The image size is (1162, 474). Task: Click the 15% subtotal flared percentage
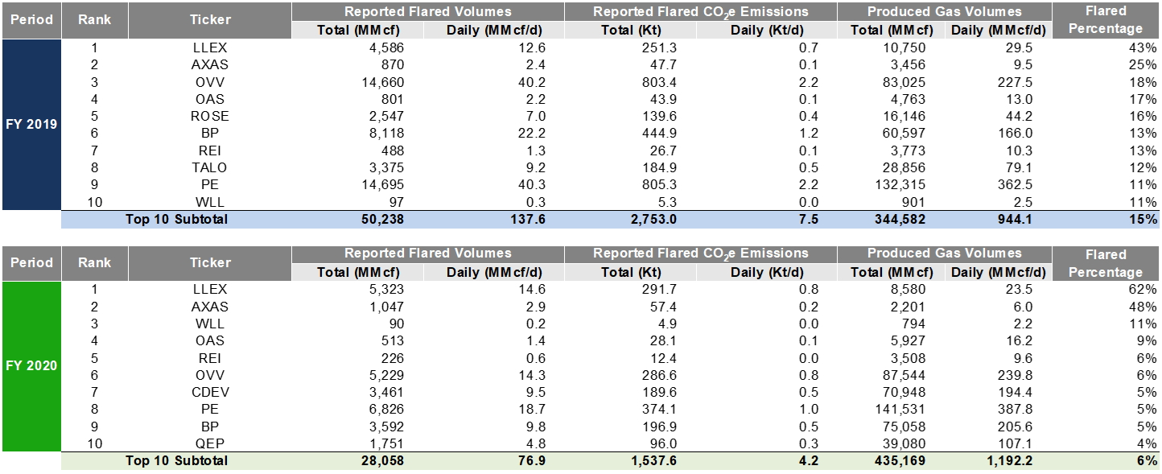tap(1144, 219)
